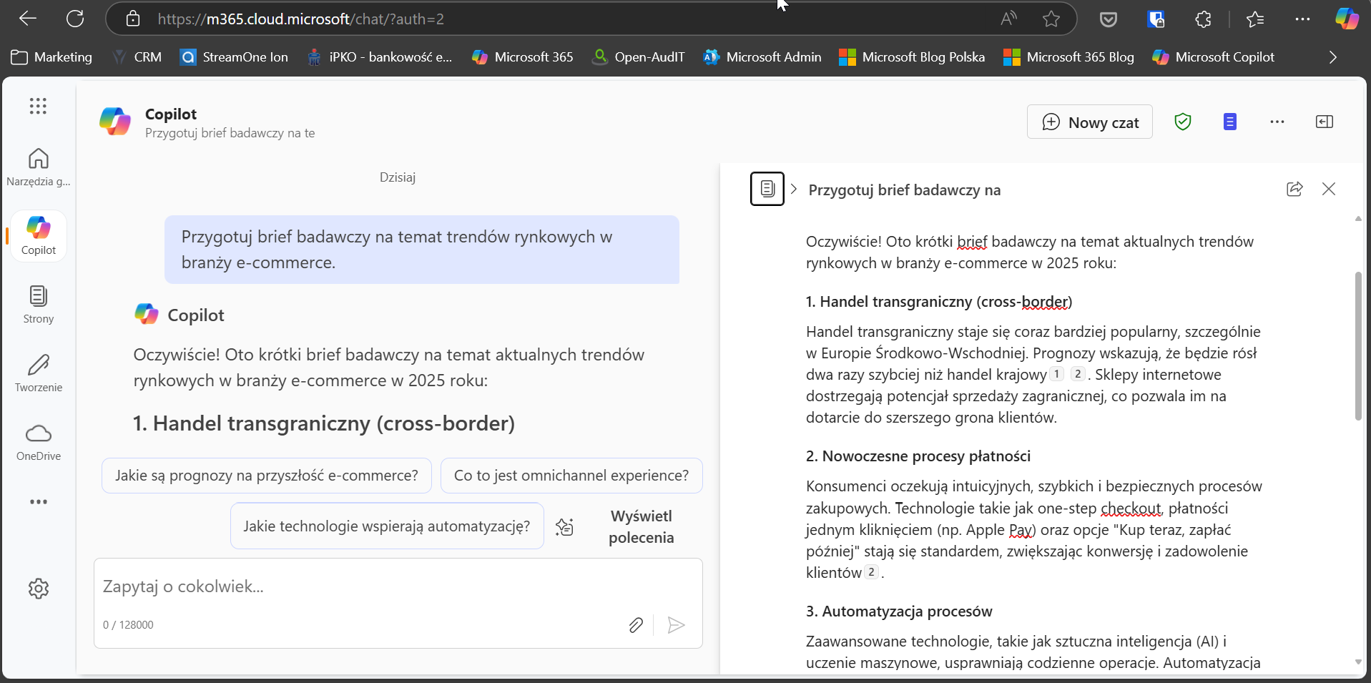
Task: Toggle the side panel collapse icon
Action: click(x=1324, y=122)
